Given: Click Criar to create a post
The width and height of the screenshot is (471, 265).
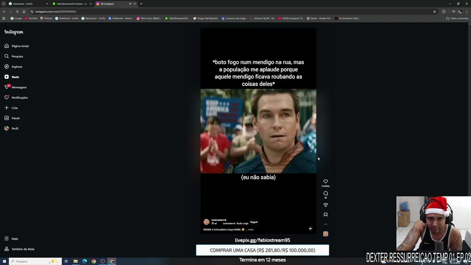Looking at the screenshot, I should [11, 108].
